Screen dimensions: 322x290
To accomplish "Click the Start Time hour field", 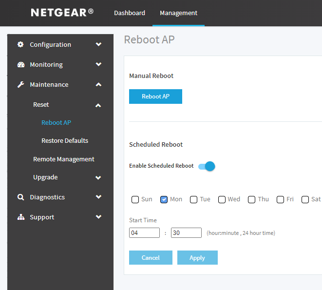I will point(144,233).
